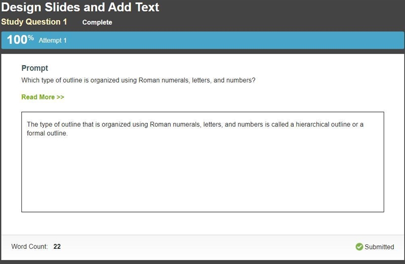
Task: Click the Complete status label
Action: coord(97,22)
